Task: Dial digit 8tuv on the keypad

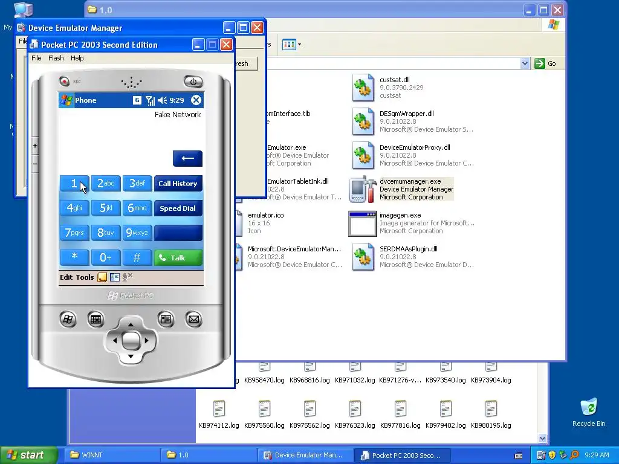Action: point(106,233)
